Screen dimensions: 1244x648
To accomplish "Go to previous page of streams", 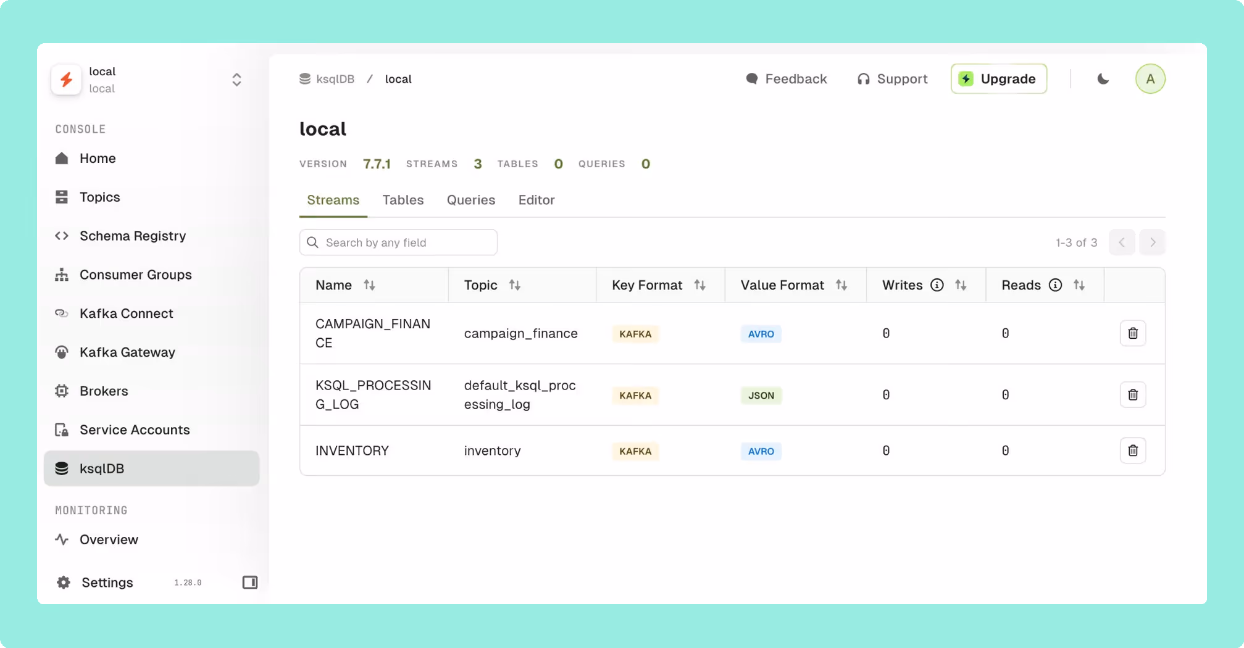I will point(1122,243).
